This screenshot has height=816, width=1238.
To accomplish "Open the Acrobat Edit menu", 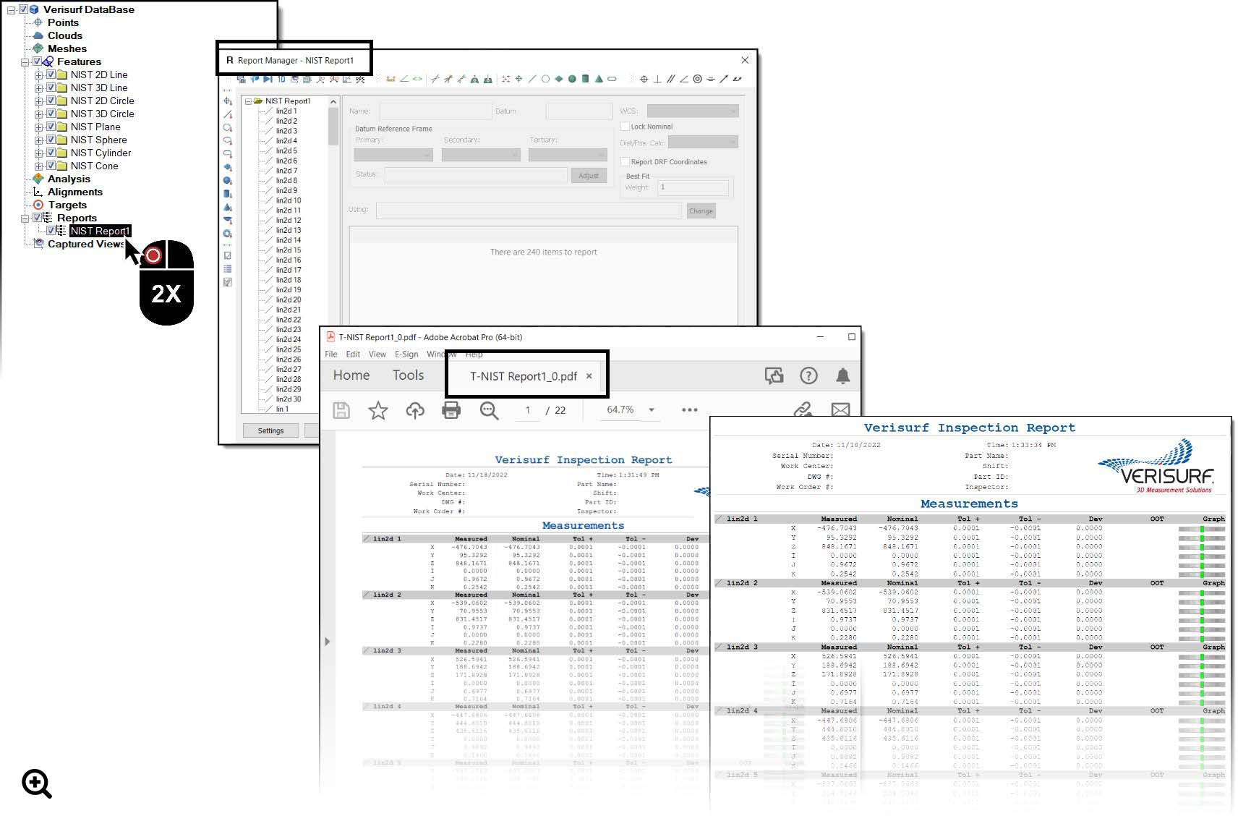I will tap(353, 354).
